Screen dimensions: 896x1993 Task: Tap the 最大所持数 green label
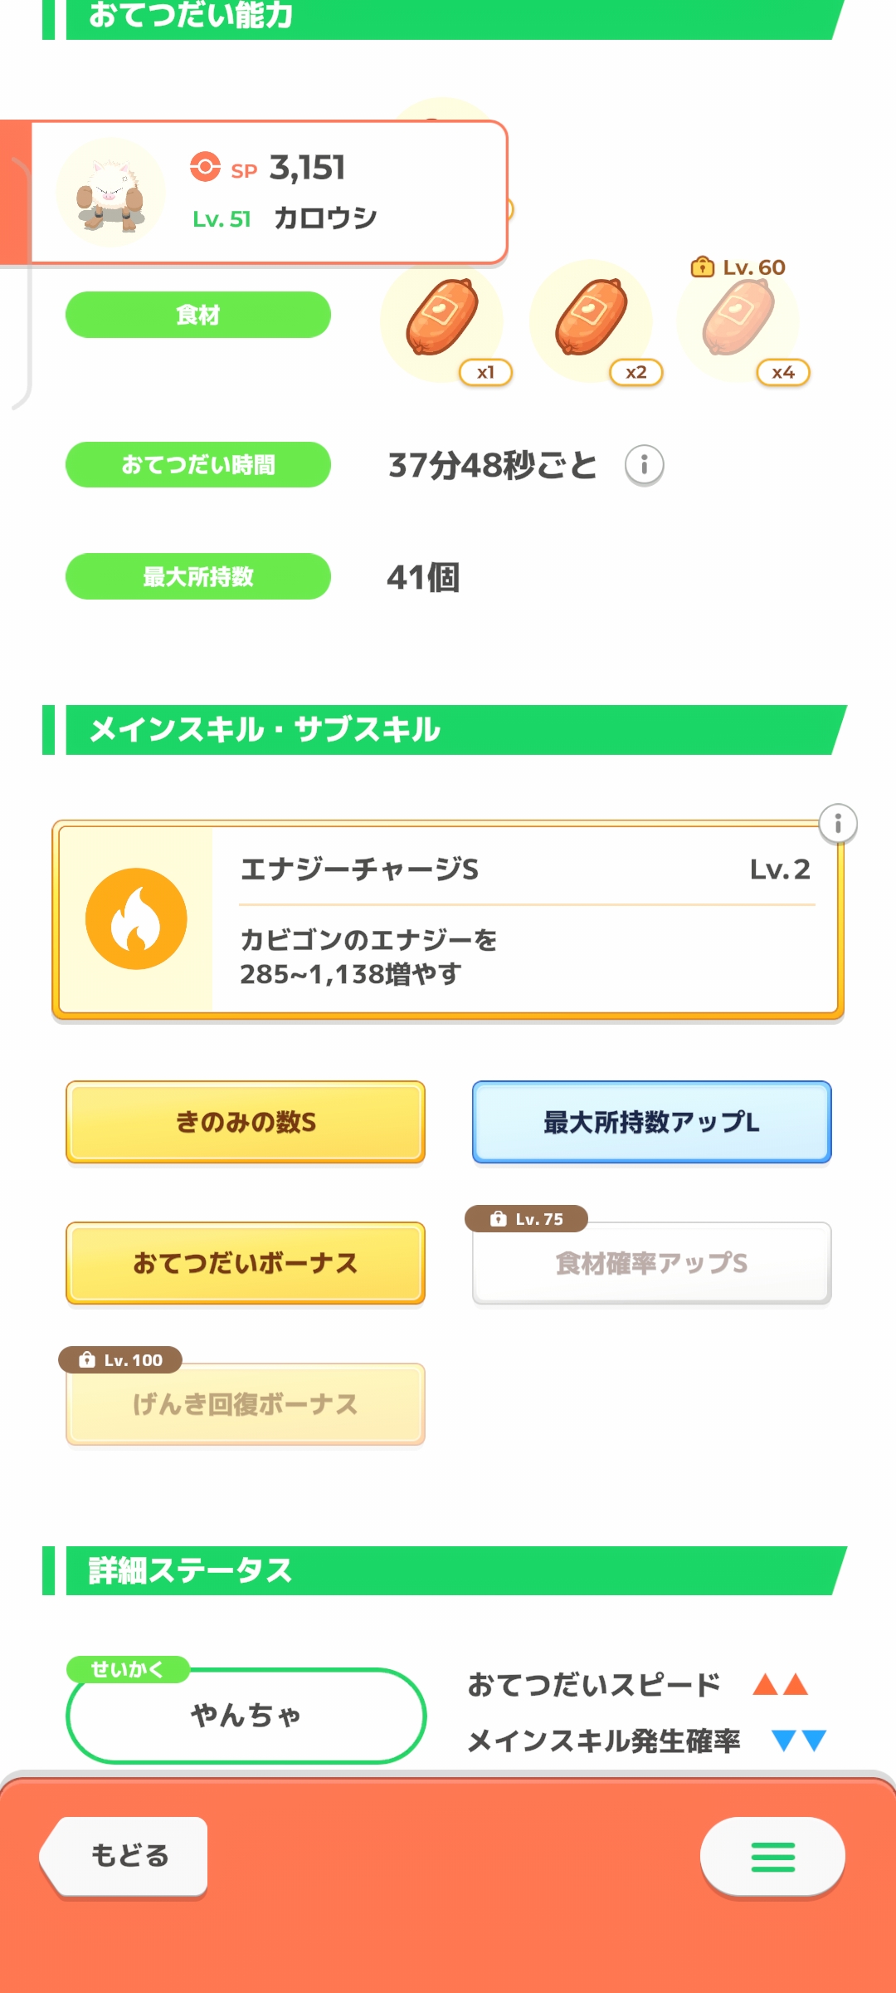point(198,576)
